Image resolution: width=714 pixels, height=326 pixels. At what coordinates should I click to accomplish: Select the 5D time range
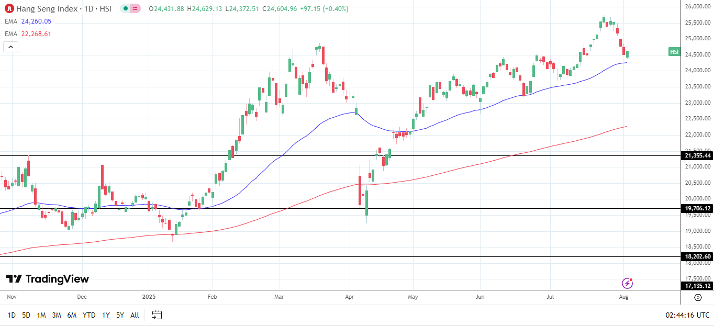[26, 315]
